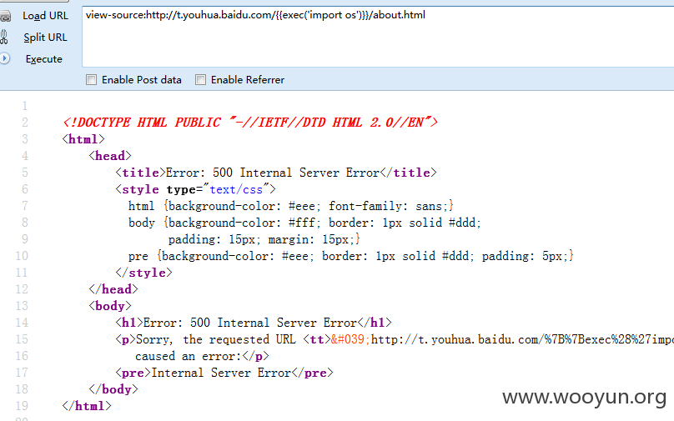Click the Load URL icon
The image size is (674, 421).
tap(5, 17)
